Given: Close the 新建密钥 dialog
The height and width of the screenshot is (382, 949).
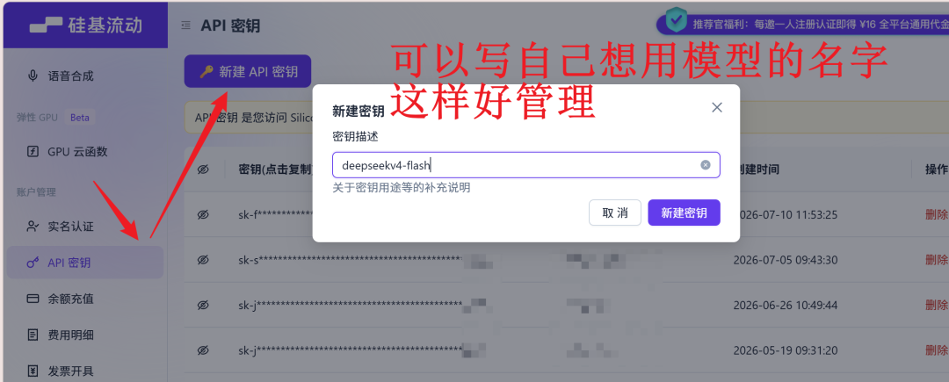Looking at the screenshot, I should pos(717,108).
